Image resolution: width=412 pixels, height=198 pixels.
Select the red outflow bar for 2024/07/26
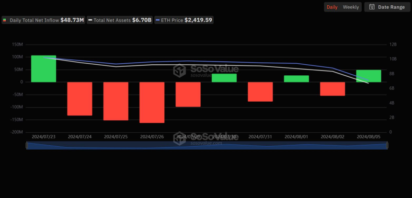click(x=152, y=102)
